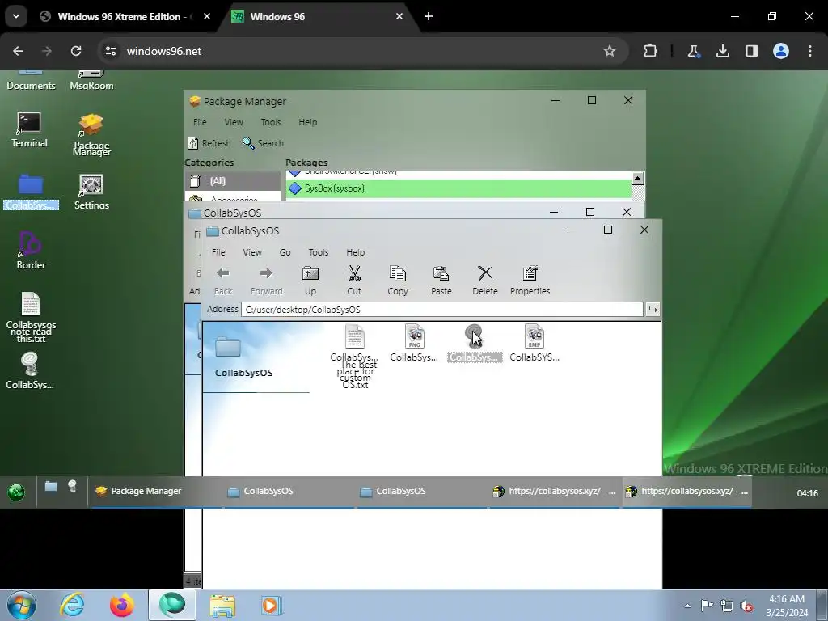Click Refresh in Package Manager

pyautogui.click(x=209, y=143)
